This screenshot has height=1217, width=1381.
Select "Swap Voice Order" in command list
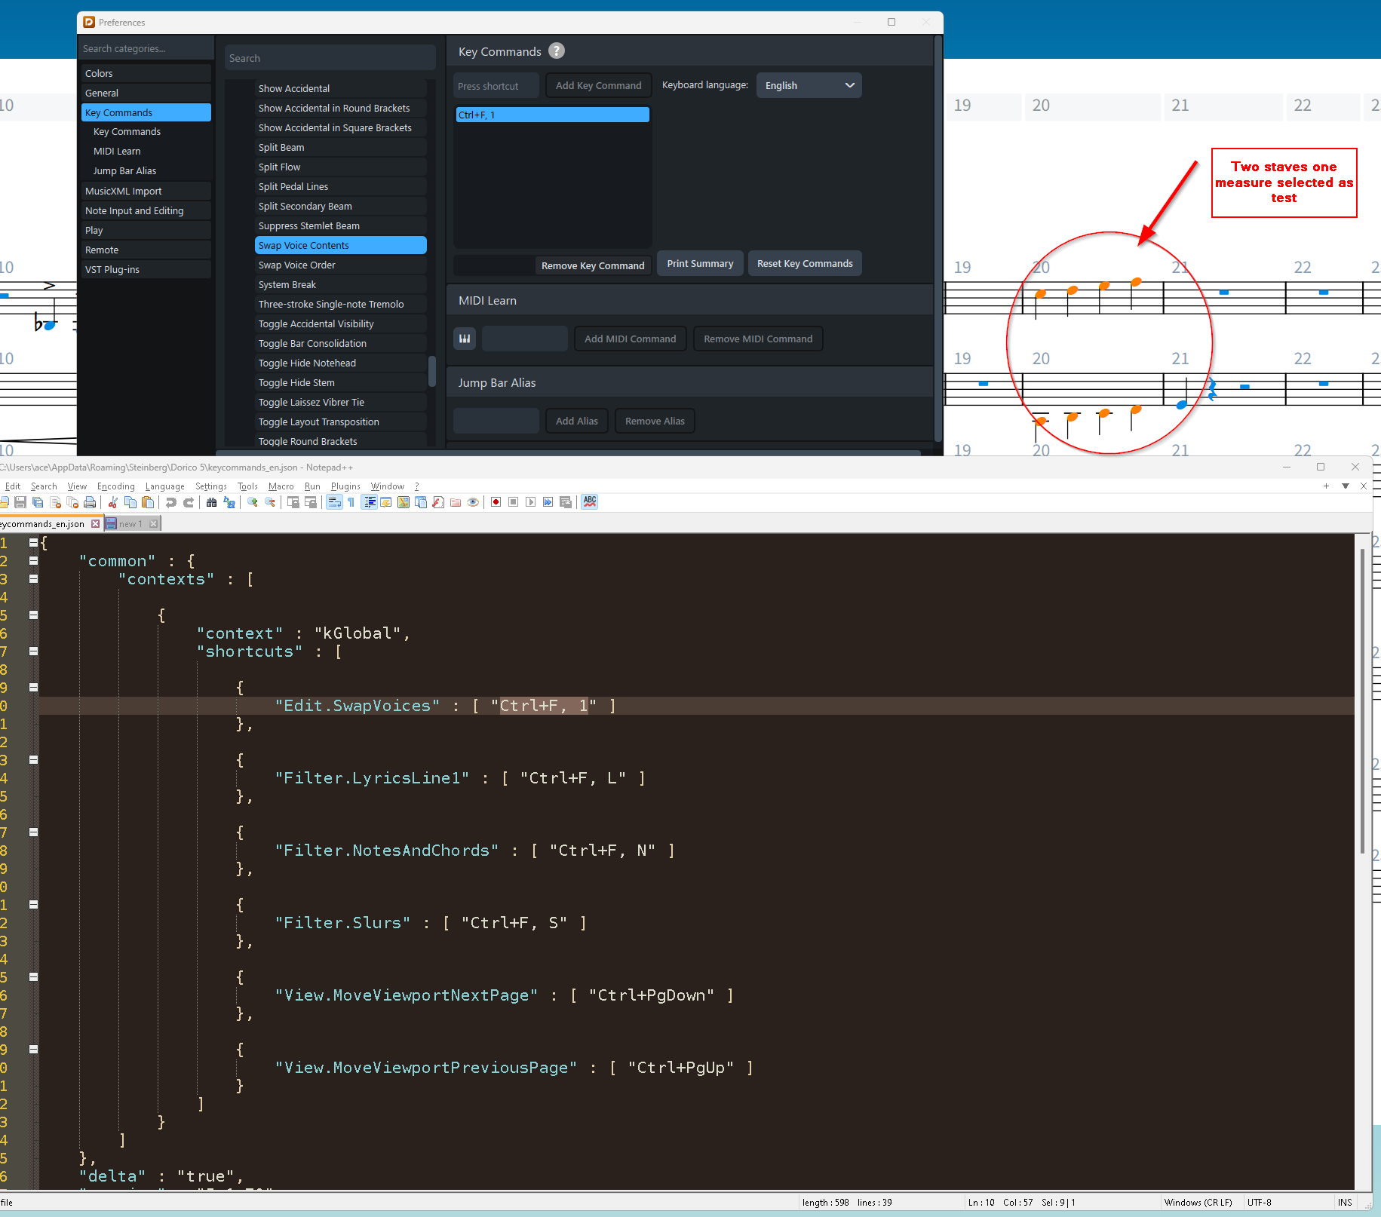click(x=341, y=265)
